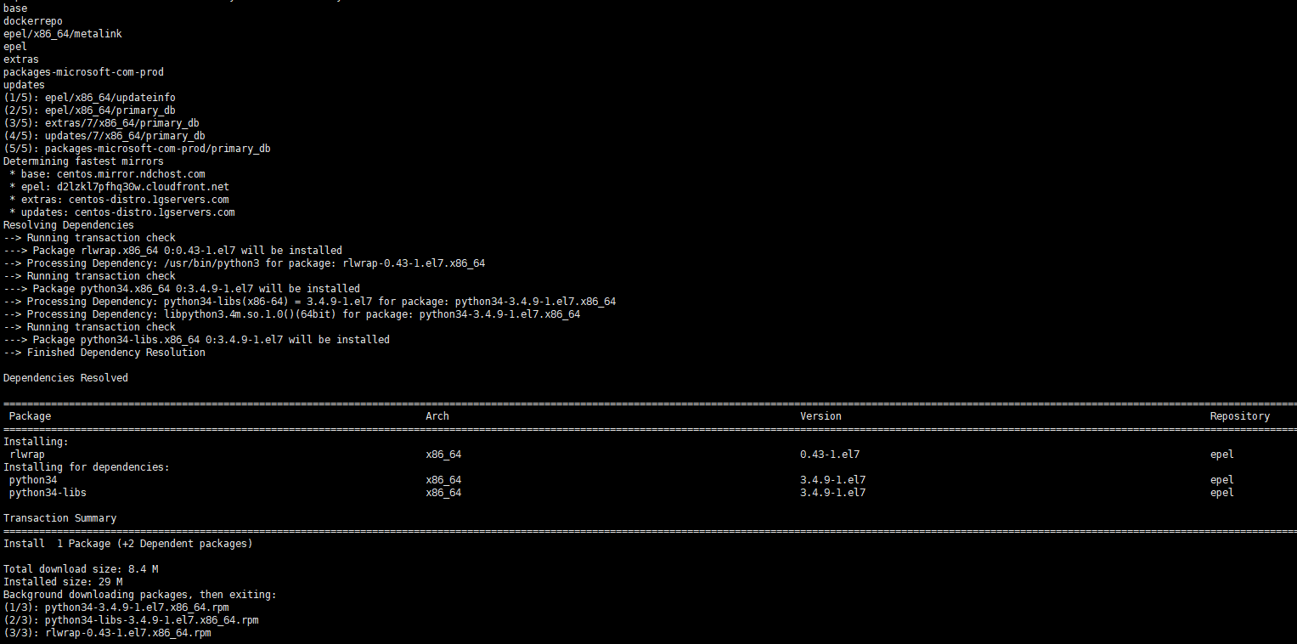Screen dimensions: 1297x644
Task: Click the 'libpython3.4m.so.1.0()(64bit)' dependency line
Action: (291, 314)
